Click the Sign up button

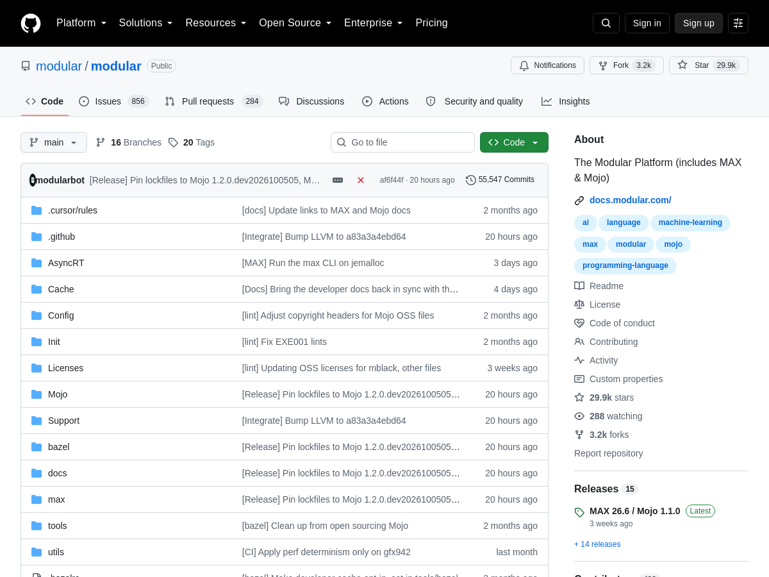[699, 23]
